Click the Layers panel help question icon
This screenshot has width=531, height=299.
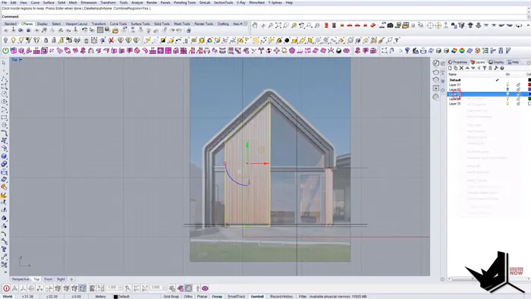point(502,68)
